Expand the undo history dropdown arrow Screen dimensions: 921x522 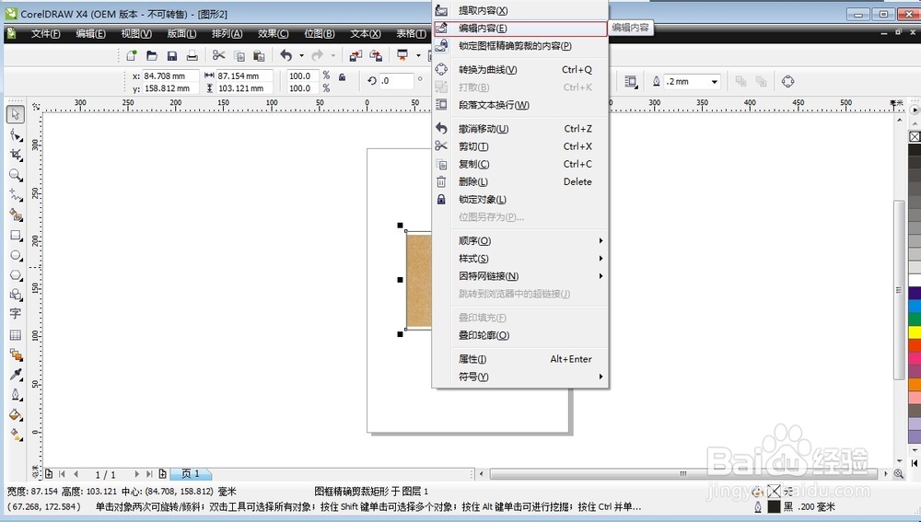coord(301,56)
